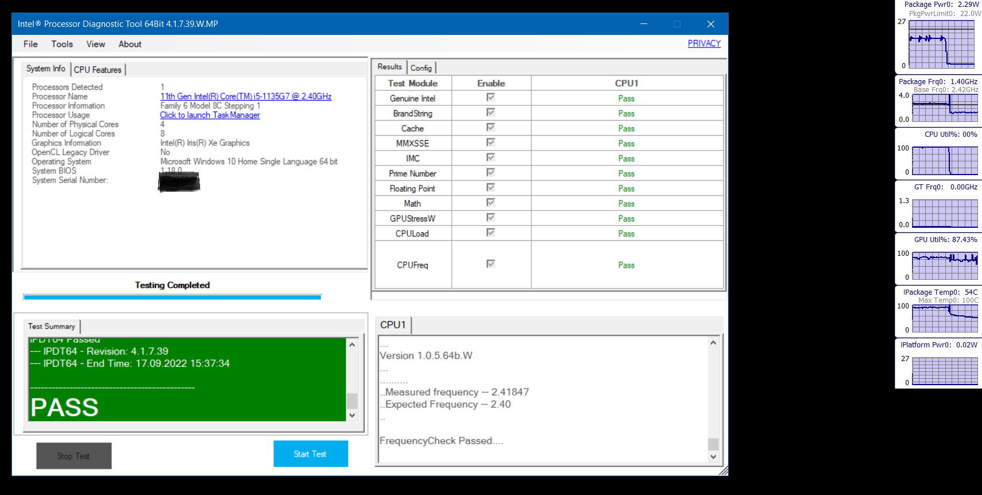This screenshot has height=495, width=982.
Task: Click the IPlatform Pwr0 graph
Action: 945,371
